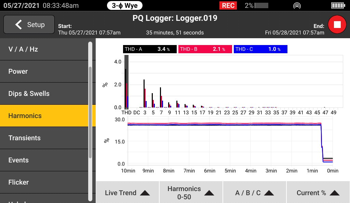Click the back arrow on Setup
This screenshot has height=203, width=350.
coord(18,25)
